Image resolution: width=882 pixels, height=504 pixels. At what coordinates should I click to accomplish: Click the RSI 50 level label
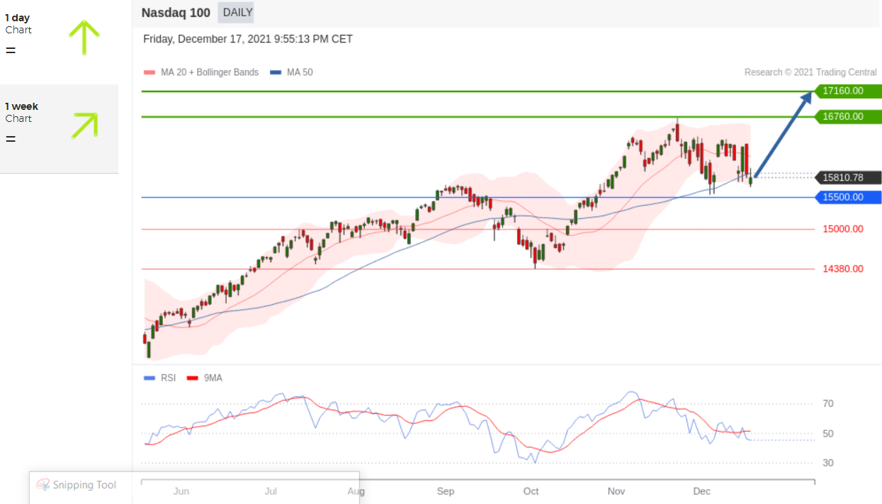pyautogui.click(x=828, y=433)
